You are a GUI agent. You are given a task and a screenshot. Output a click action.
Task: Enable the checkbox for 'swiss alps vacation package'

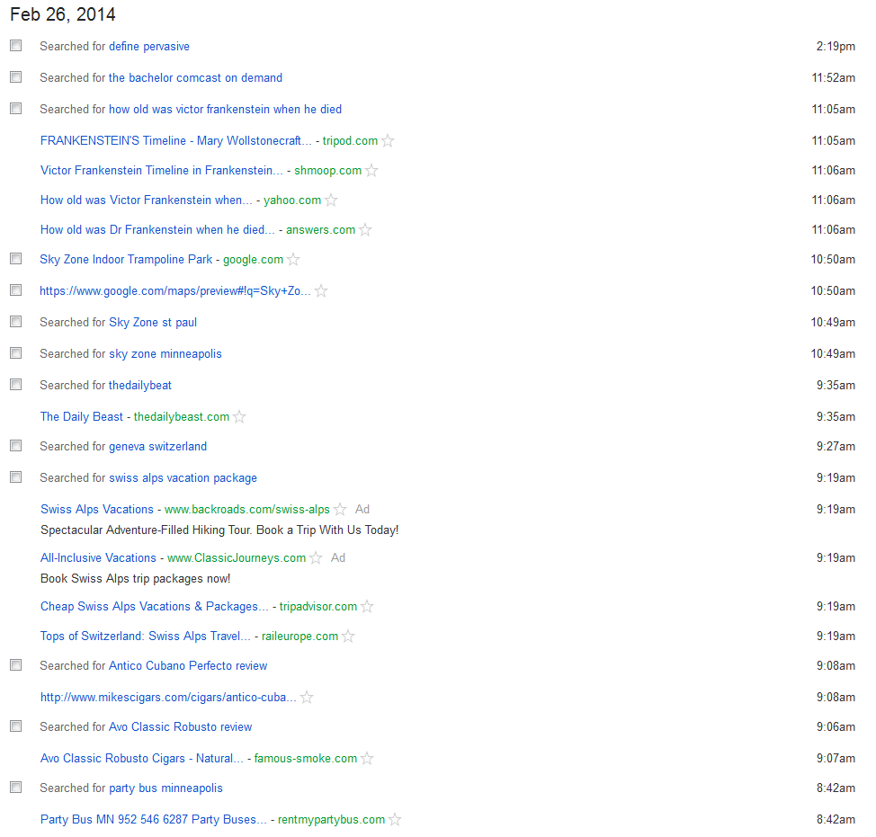click(15, 476)
